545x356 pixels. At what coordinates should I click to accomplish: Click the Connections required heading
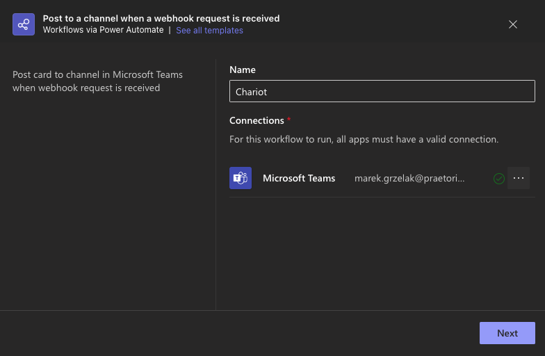(260, 121)
